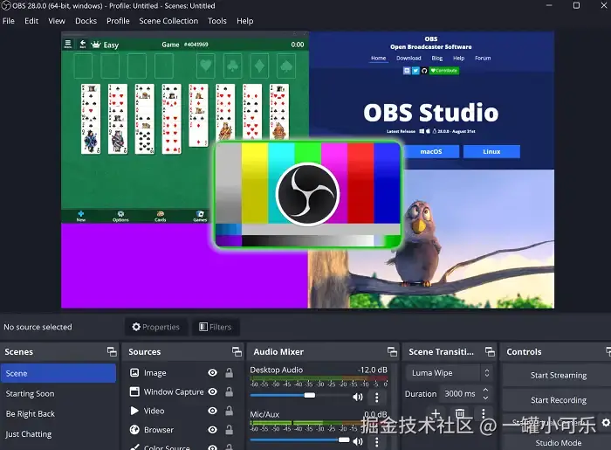611x450 pixels.
Task: Switch to the Starting Soon scene
Action: (58, 393)
